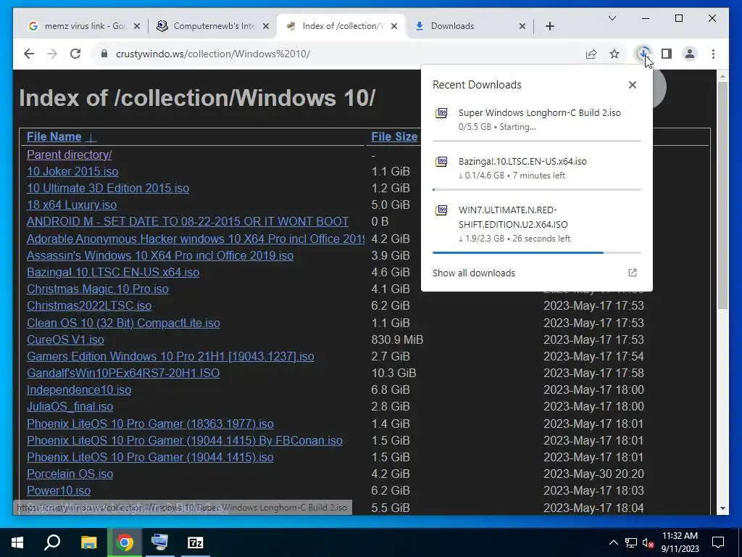Click the scrollbar down arrow
The image size is (742, 557).
coord(722,508)
